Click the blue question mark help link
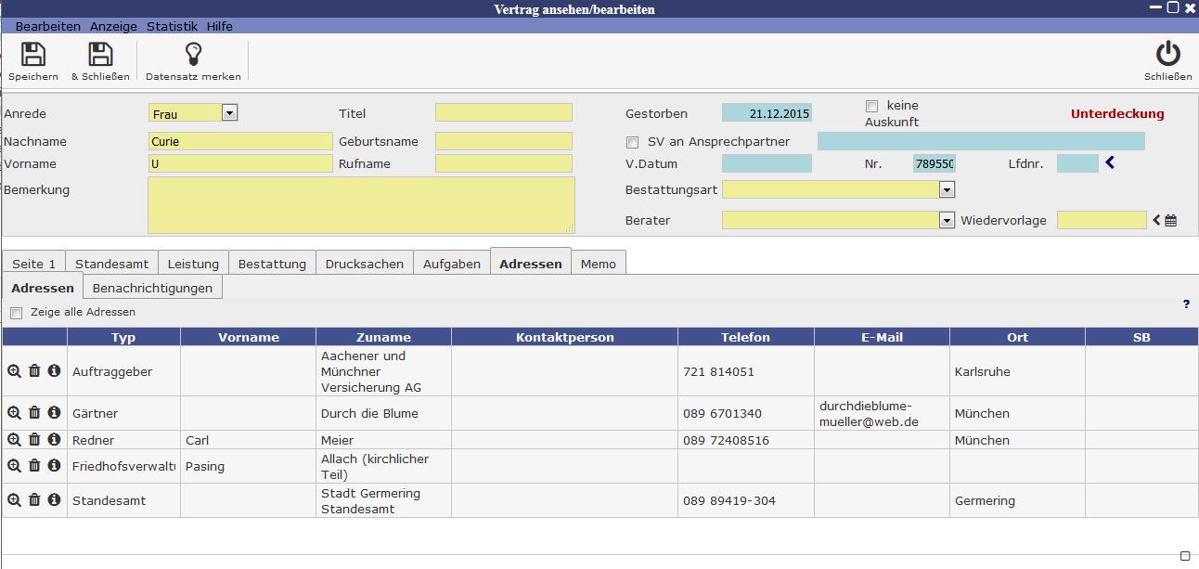The width and height of the screenshot is (1199, 569). [x=1186, y=304]
